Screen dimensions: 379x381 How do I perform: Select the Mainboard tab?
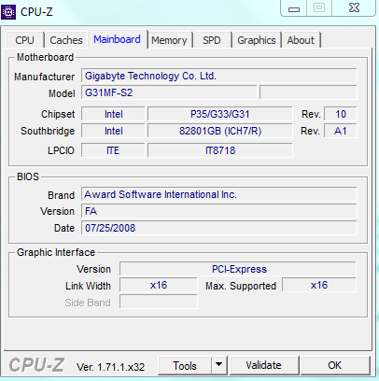click(x=118, y=39)
